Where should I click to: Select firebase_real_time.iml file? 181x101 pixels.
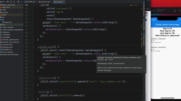[10, 42]
